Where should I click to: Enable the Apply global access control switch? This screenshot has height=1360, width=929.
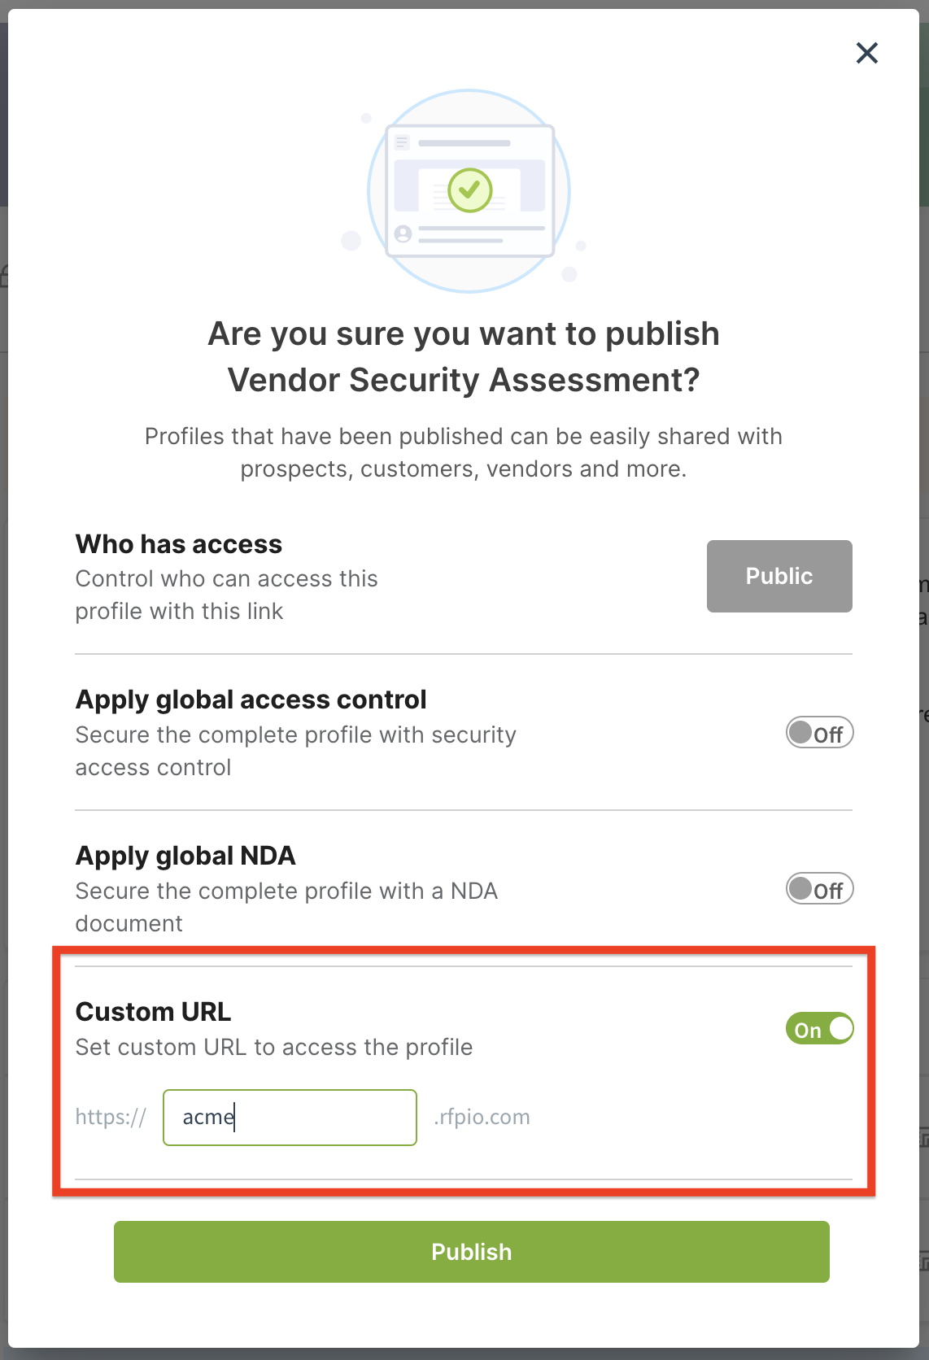[x=819, y=733]
